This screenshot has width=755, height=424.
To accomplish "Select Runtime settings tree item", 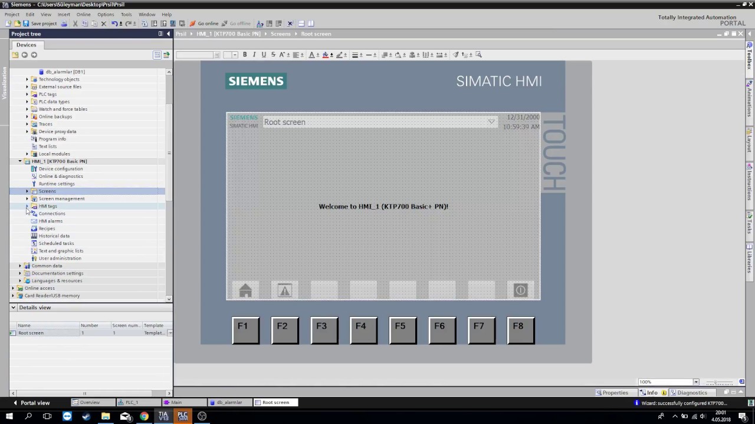I will click(57, 184).
